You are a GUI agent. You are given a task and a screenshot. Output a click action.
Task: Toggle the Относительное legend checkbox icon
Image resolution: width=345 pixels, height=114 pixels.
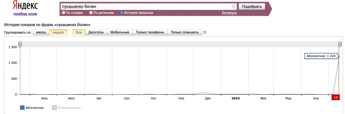[x=54, y=108]
